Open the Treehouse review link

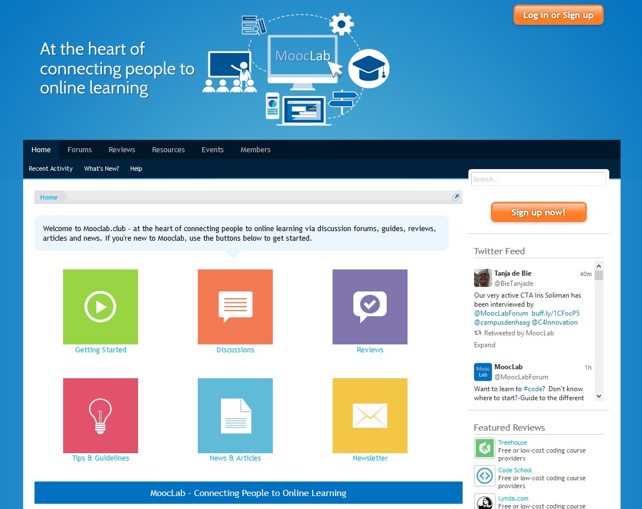coord(512,442)
